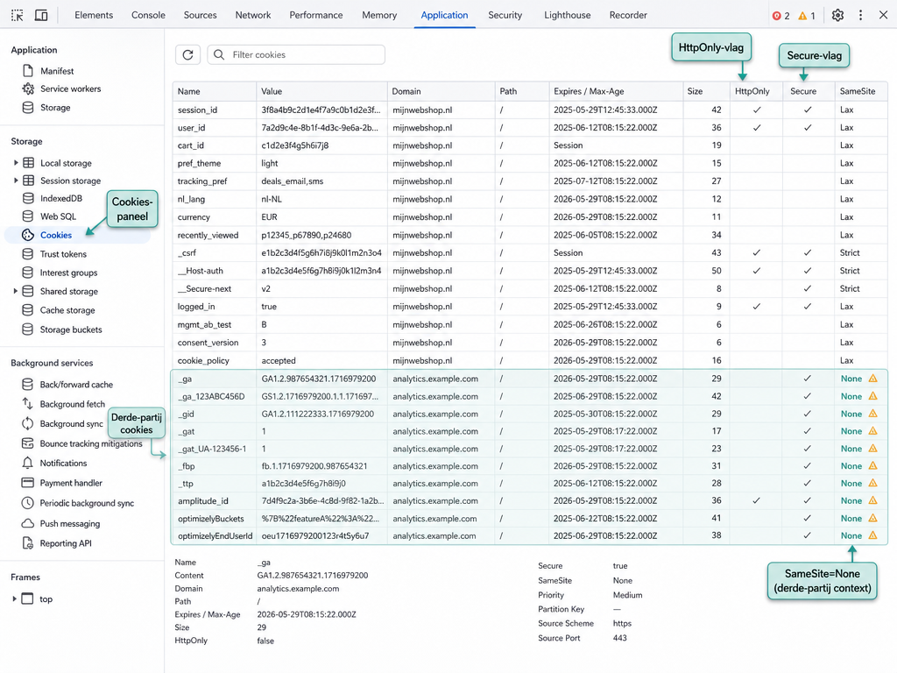
Task: Click the Periodic background sync clock icon
Action: (x=27, y=503)
